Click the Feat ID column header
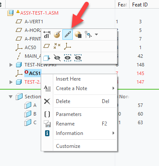The width and height of the screenshot is (159, 166). coord(140,5)
